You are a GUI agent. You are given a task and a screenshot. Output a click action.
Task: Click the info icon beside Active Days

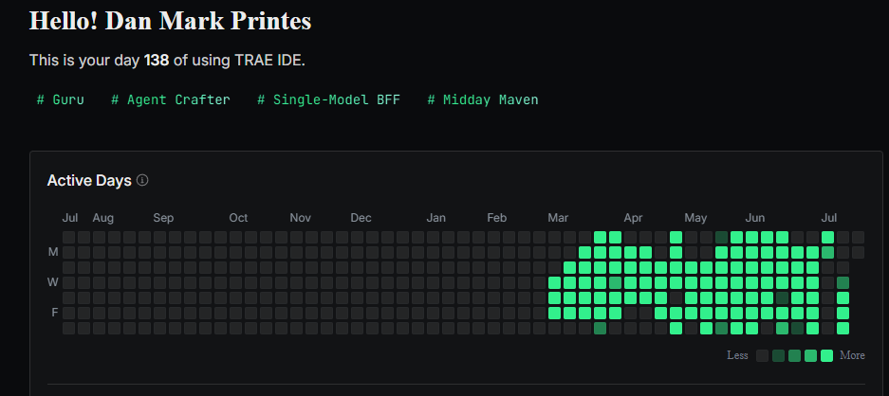click(x=143, y=181)
